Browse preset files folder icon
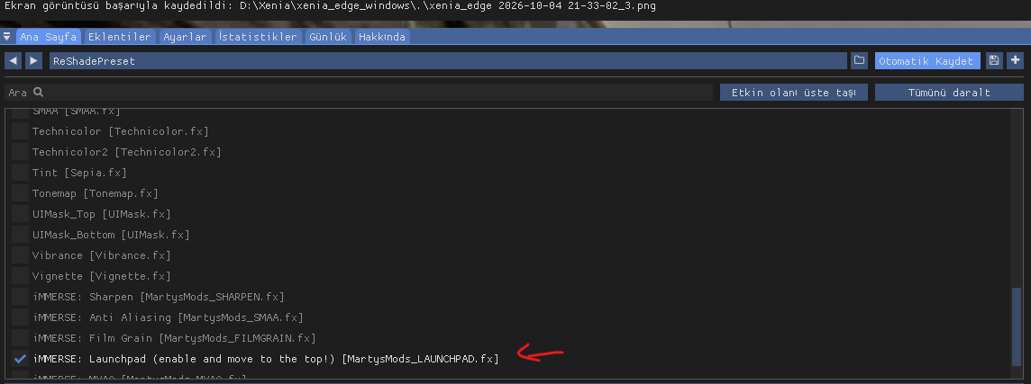The width and height of the screenshot is (1031, 384). point(859,61)
